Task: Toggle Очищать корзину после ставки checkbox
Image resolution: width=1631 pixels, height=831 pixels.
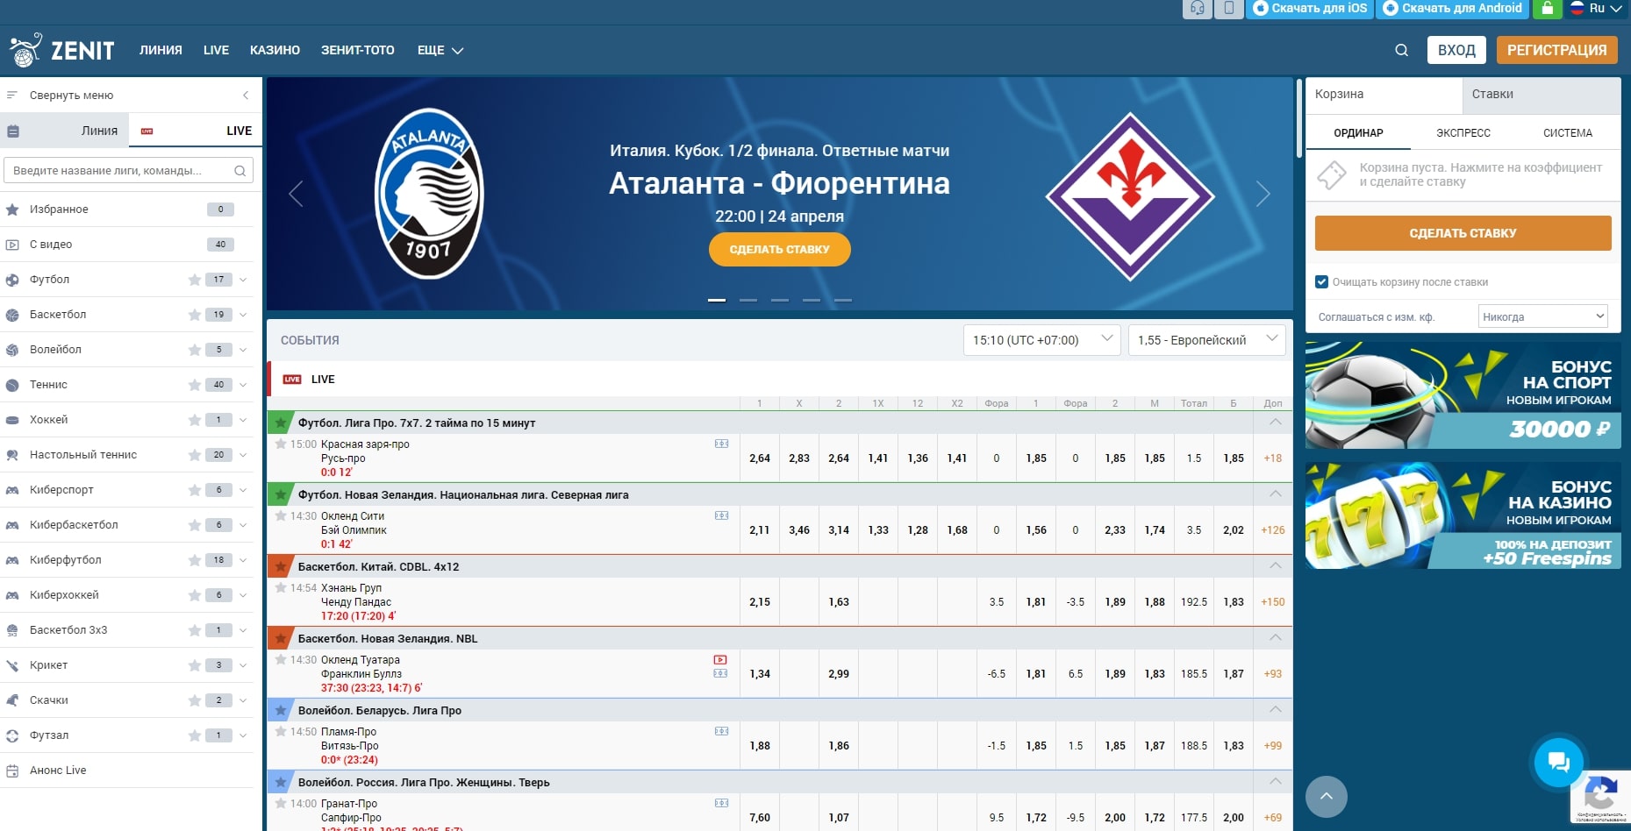Action: point(1321,282)
